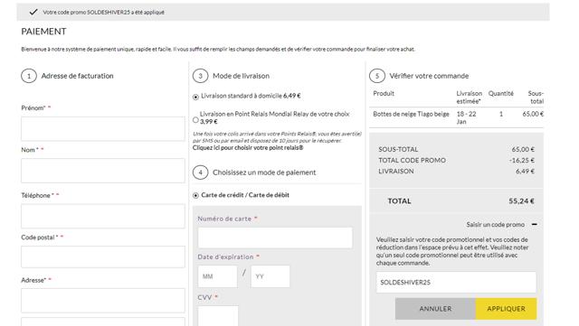
Task: Click estimated delivery 18 - 22 Jan
Action: [x=467, y=117]
